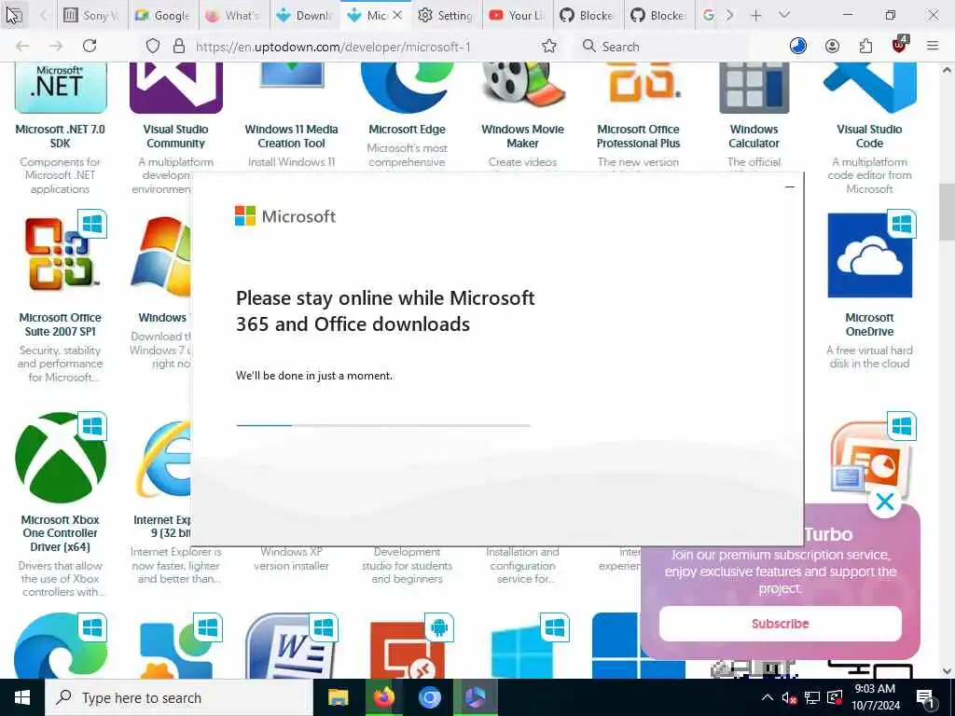Open the Visual Studio Code icon
The width and height of the screenshot is (955, 716).
pos(870,88)
